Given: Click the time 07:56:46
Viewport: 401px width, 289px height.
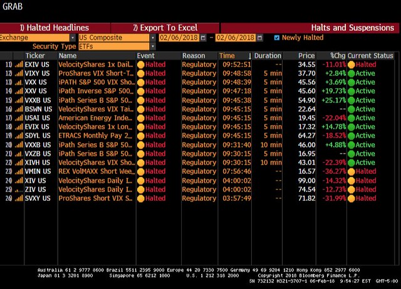Looking at the screenshot, I should [237, 171].
